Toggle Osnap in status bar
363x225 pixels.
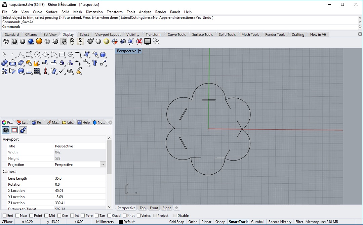pos(220,222)
